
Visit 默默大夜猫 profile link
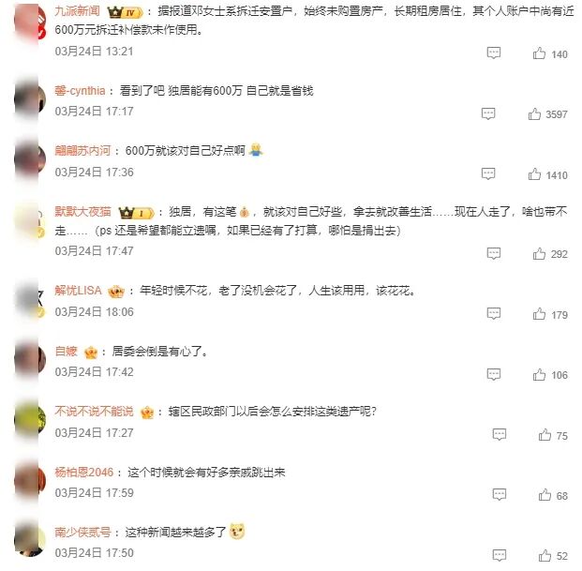click(82, 212)
